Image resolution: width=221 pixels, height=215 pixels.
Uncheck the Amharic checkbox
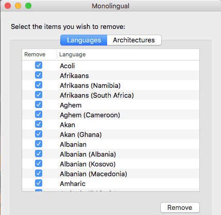point(39,183)
